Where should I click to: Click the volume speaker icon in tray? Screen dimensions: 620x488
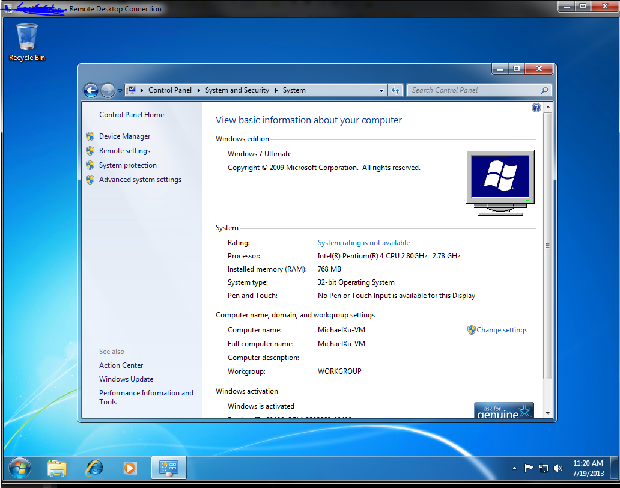(x=558, y=468)
